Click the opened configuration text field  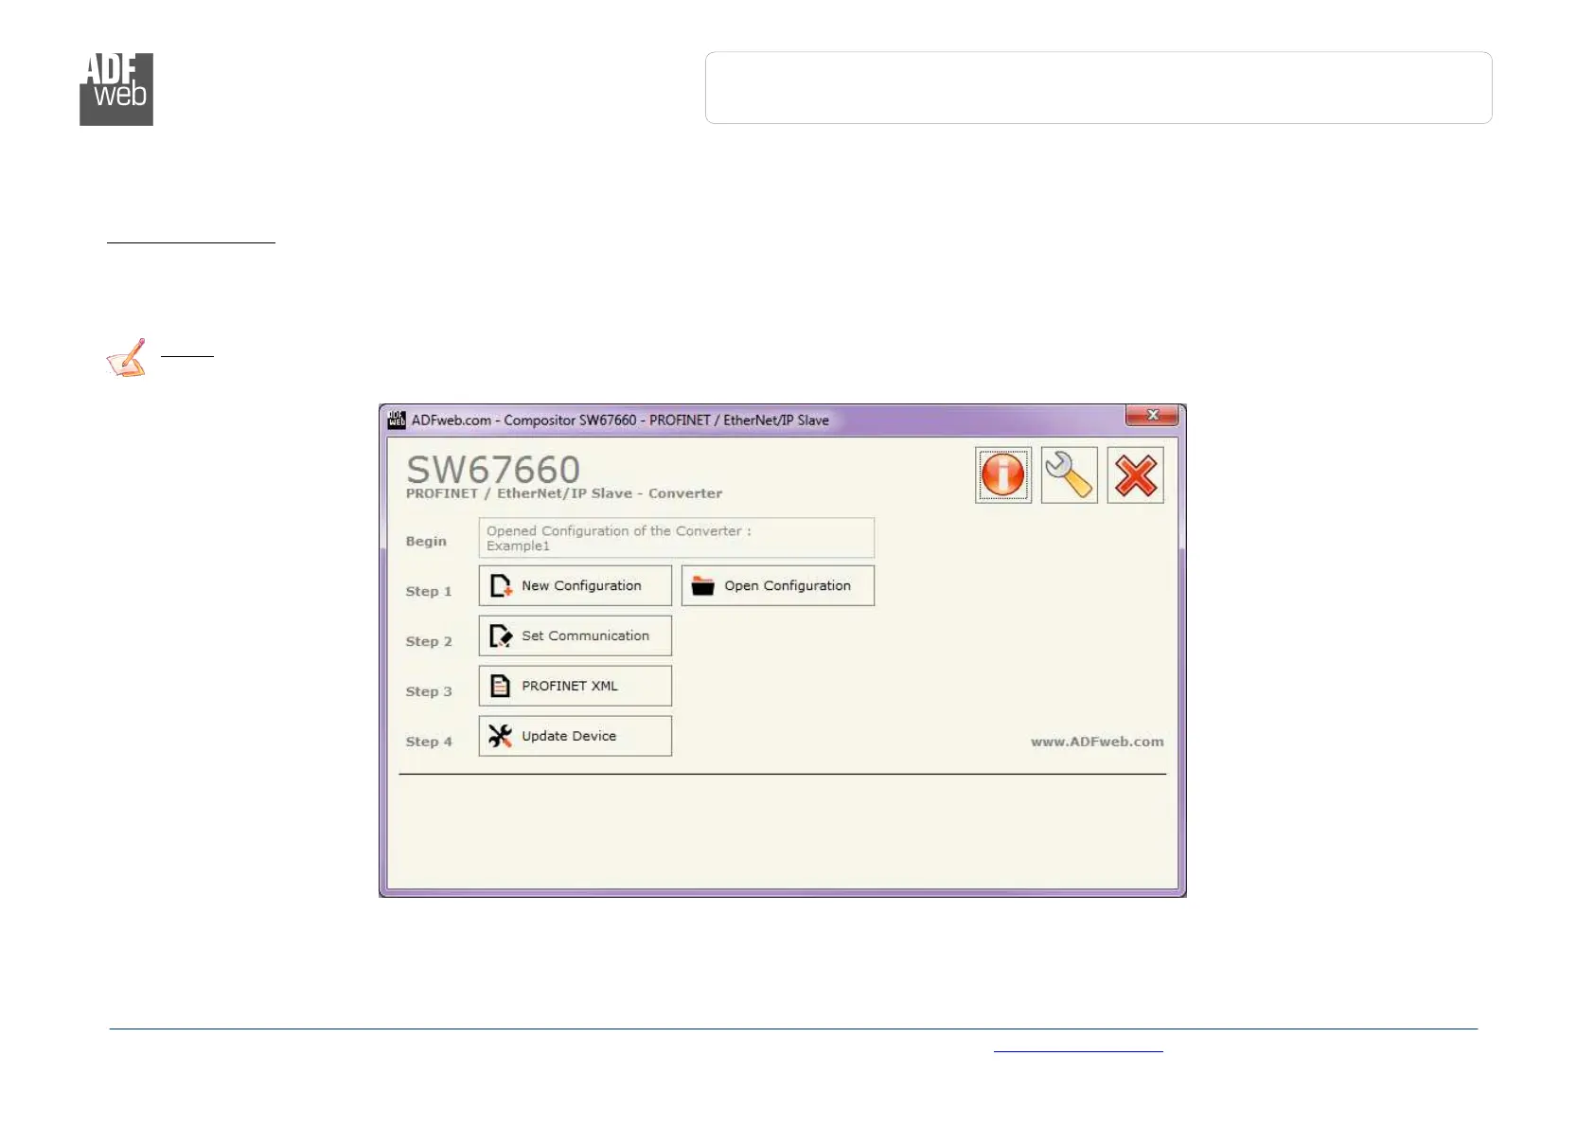[x=677, y=538]
